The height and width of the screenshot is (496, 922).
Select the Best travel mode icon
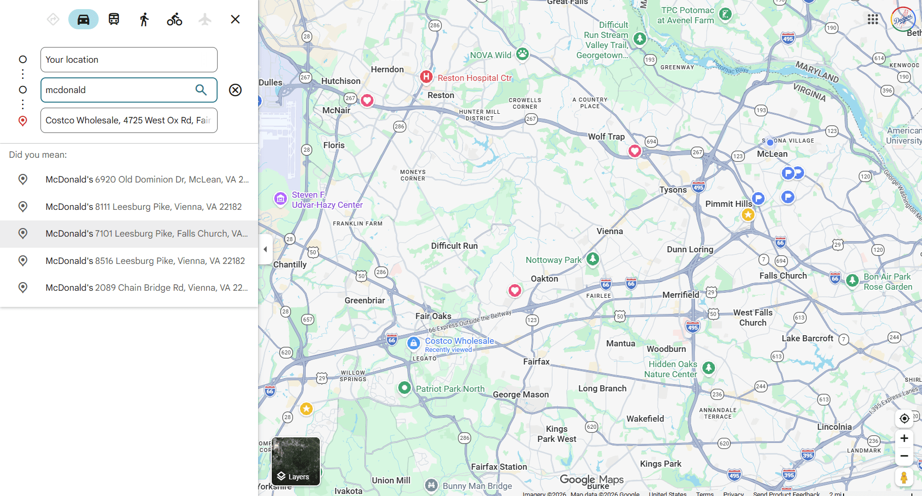53,19
